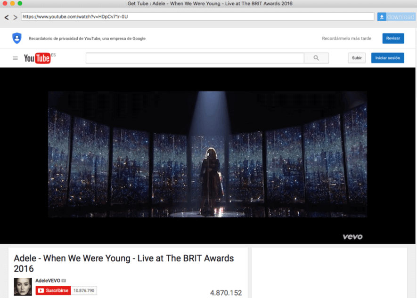Screen dimensions: 417x298
Task: Go forward with the right arrow button
Action: tap(16, 17)
